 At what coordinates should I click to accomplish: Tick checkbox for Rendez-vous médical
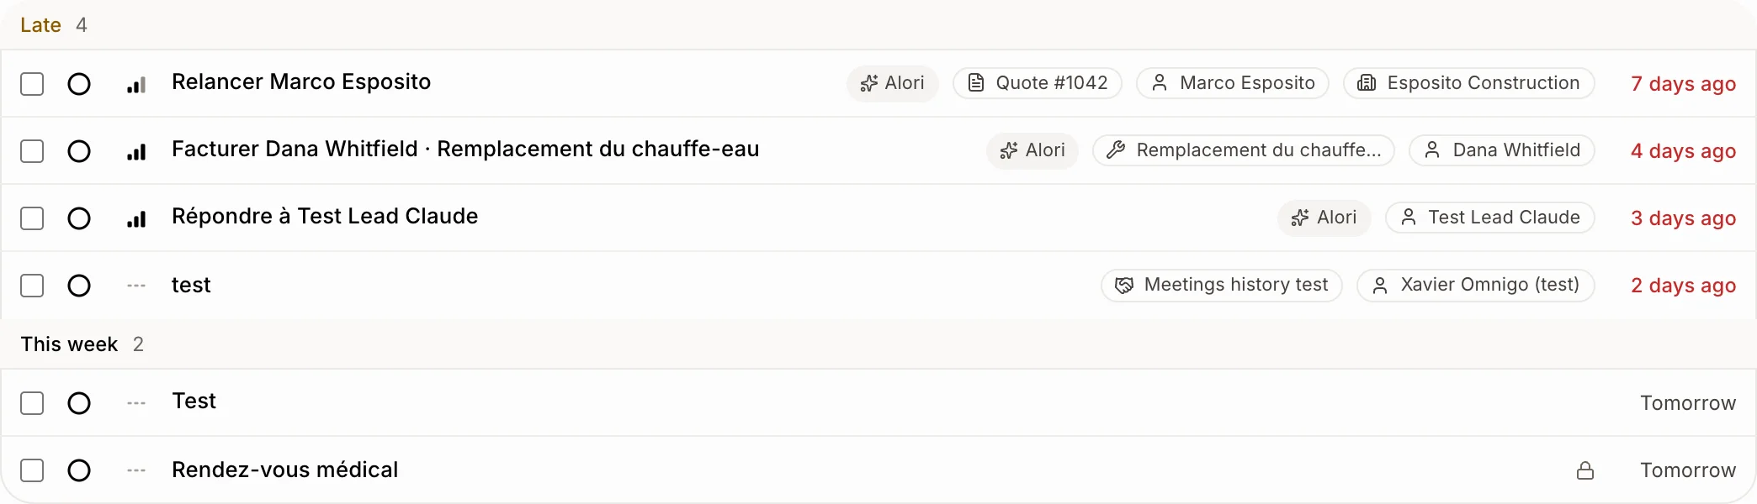coord(32,470)
